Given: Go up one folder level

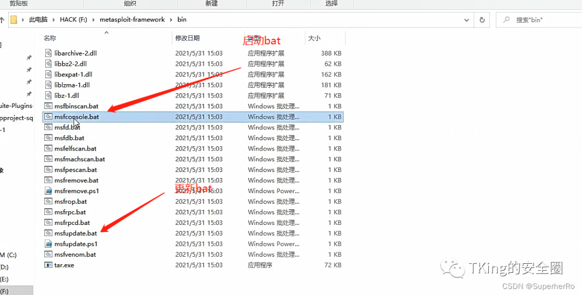Looking at the screenshot, I should pyautogui.click(x=2, y=20).
